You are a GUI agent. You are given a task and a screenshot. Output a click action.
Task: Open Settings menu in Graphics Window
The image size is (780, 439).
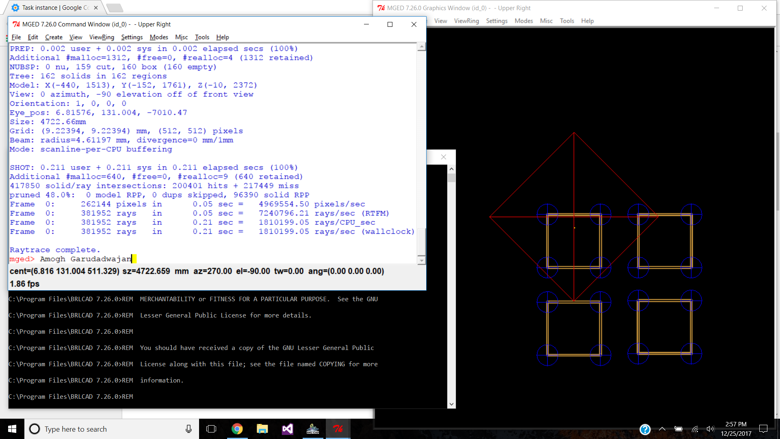(497, 21)
